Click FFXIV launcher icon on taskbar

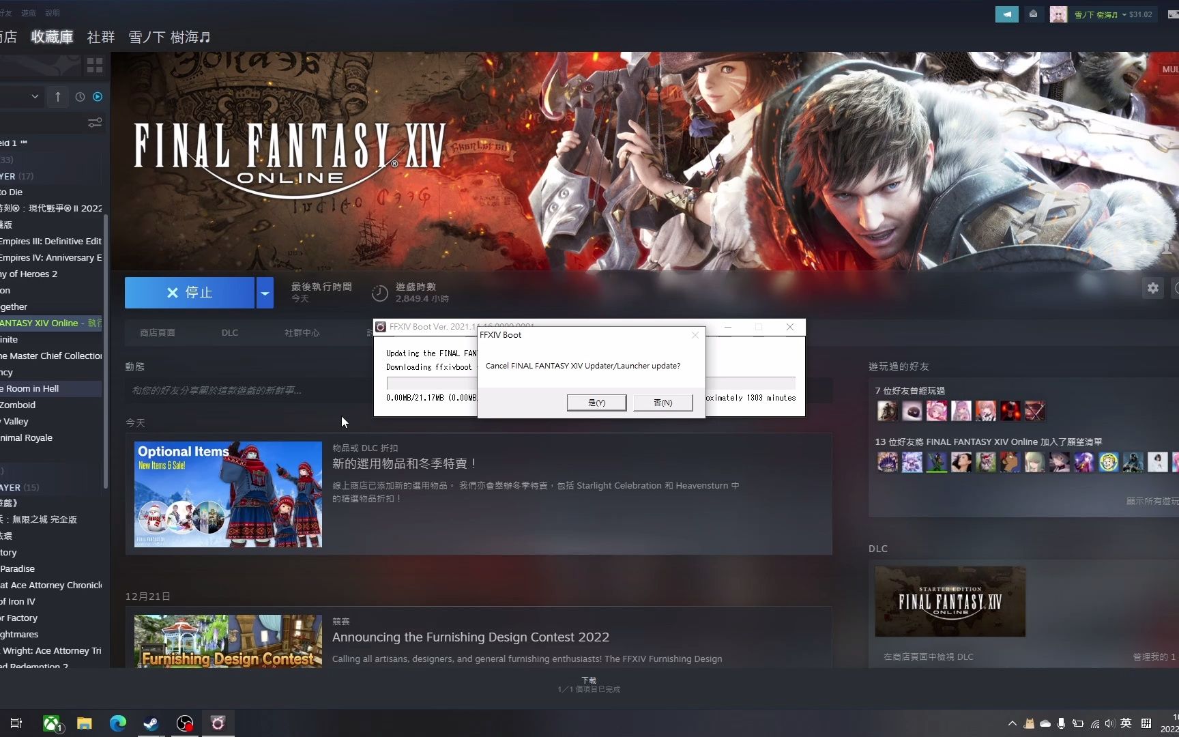pyautogui.click(x=218, y=723)
